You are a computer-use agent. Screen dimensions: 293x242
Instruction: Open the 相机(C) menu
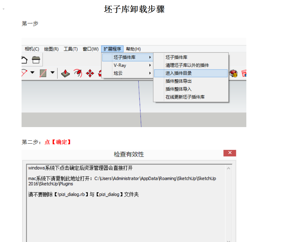[32, 49]
